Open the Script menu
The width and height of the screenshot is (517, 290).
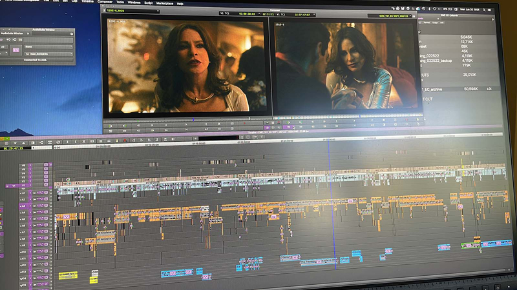149,3
